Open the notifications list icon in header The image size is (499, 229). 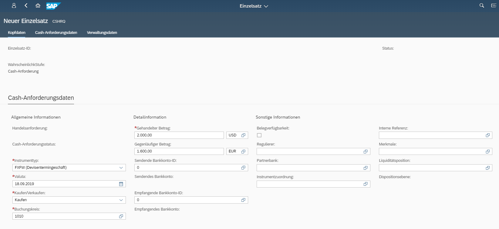[494, 6]
